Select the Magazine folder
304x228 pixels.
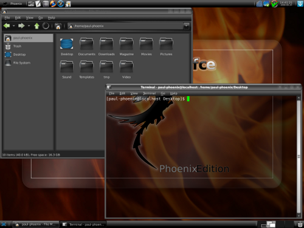coord(126,47)
